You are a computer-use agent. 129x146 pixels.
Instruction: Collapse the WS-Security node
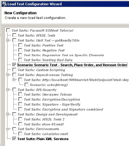click(7, 89)
